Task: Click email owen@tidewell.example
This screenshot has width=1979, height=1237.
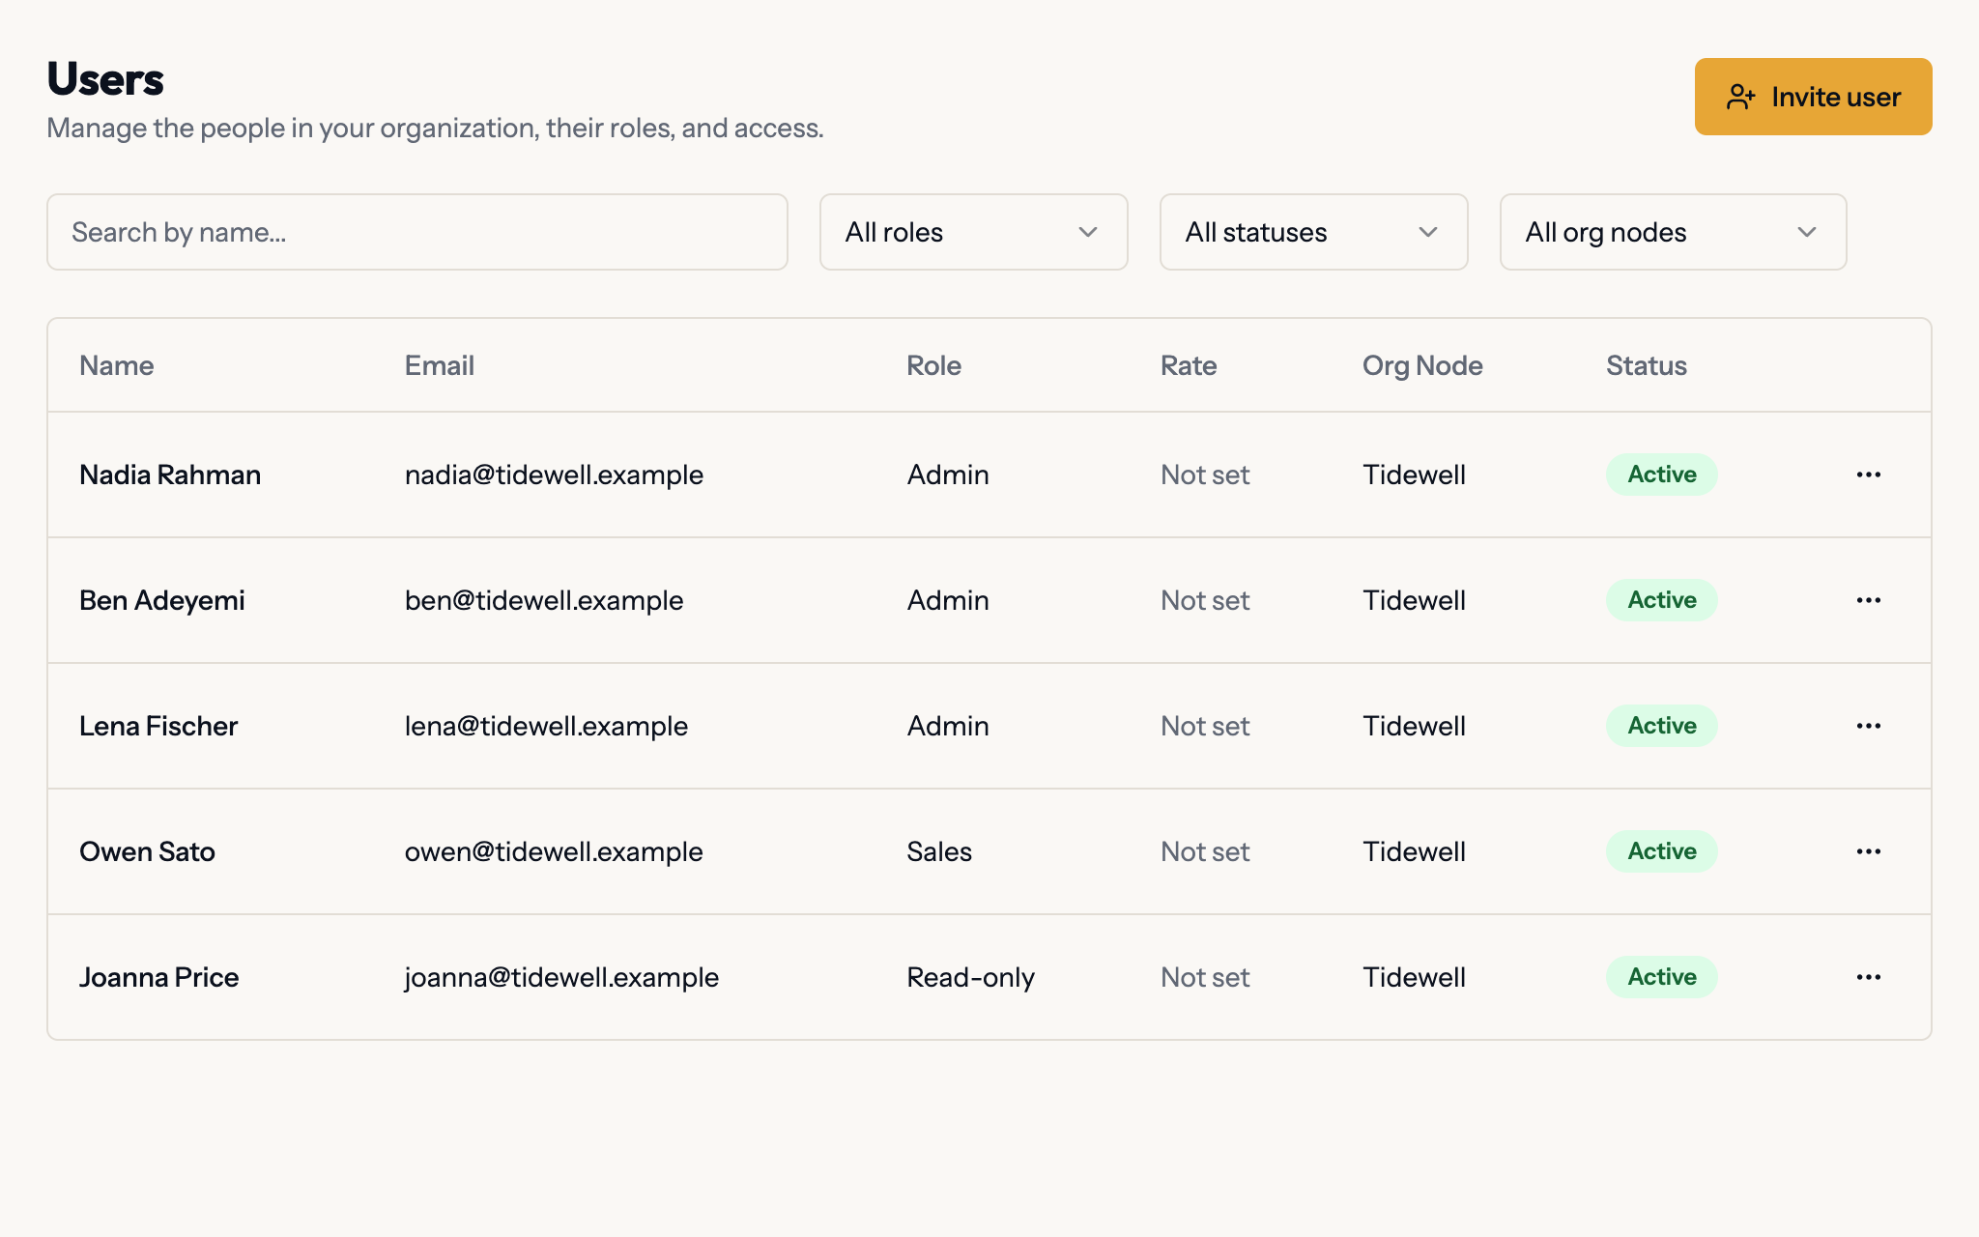Action: coord(554,851)
